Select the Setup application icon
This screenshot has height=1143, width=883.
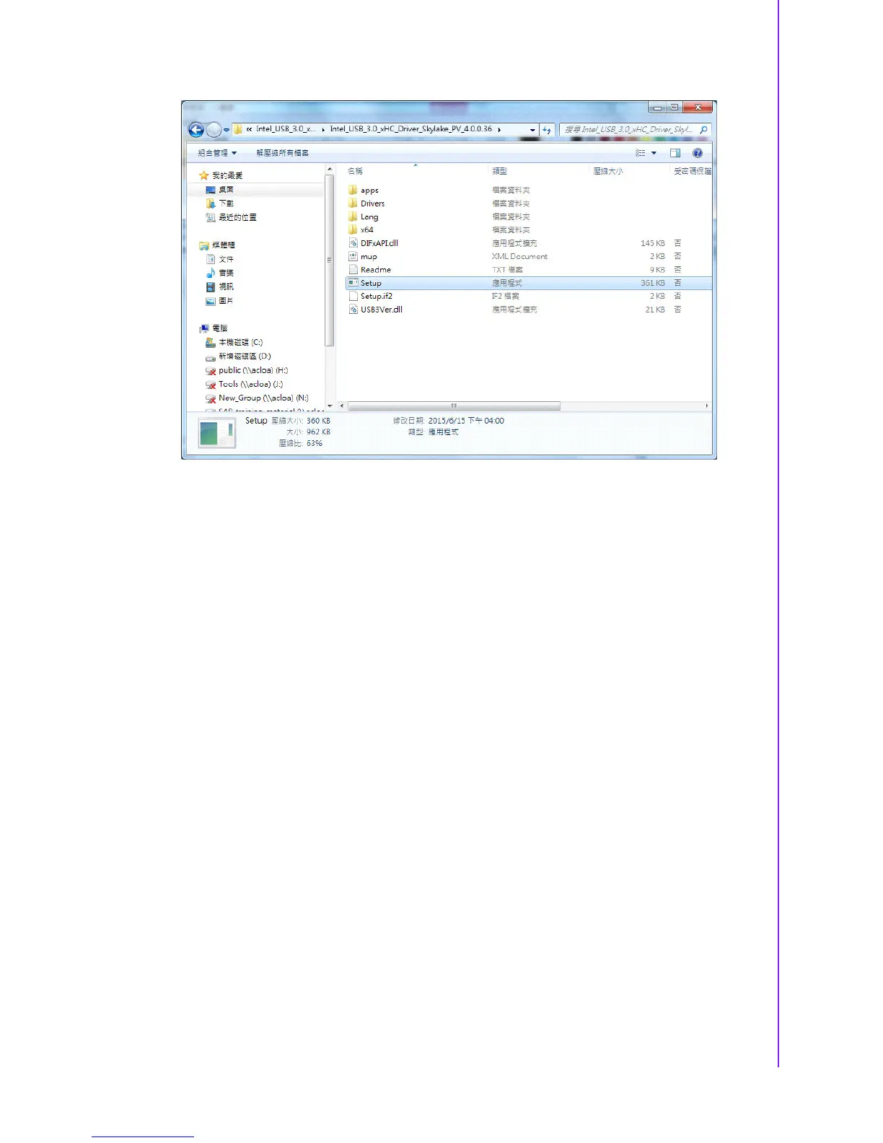coord(353,283)
